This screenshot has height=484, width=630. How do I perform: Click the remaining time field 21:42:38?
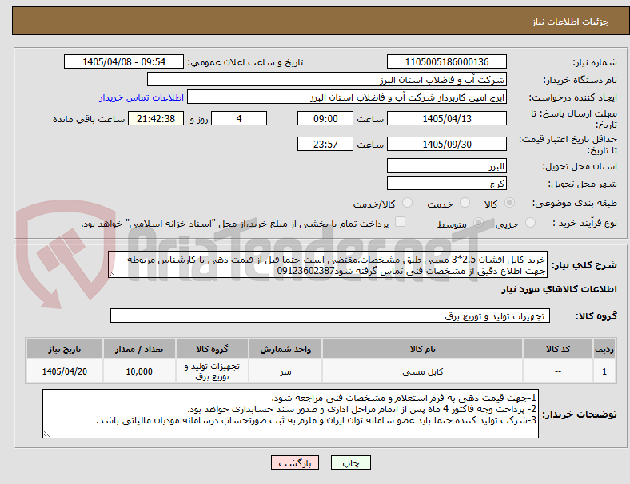click(156, 118)
